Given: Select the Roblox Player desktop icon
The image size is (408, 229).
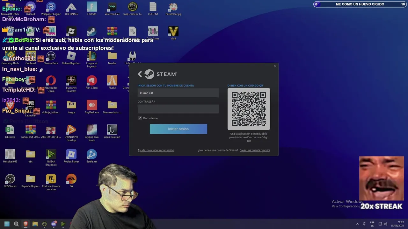Looking at the screenshot, I should (x=71, y=156).
